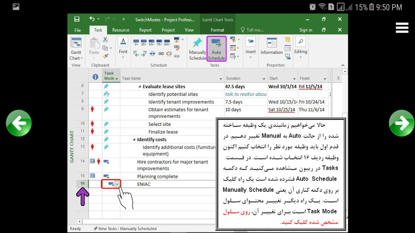
Task: Click the Format Painter brush icon
Action: pyautogui.click(x=105, y=56)
